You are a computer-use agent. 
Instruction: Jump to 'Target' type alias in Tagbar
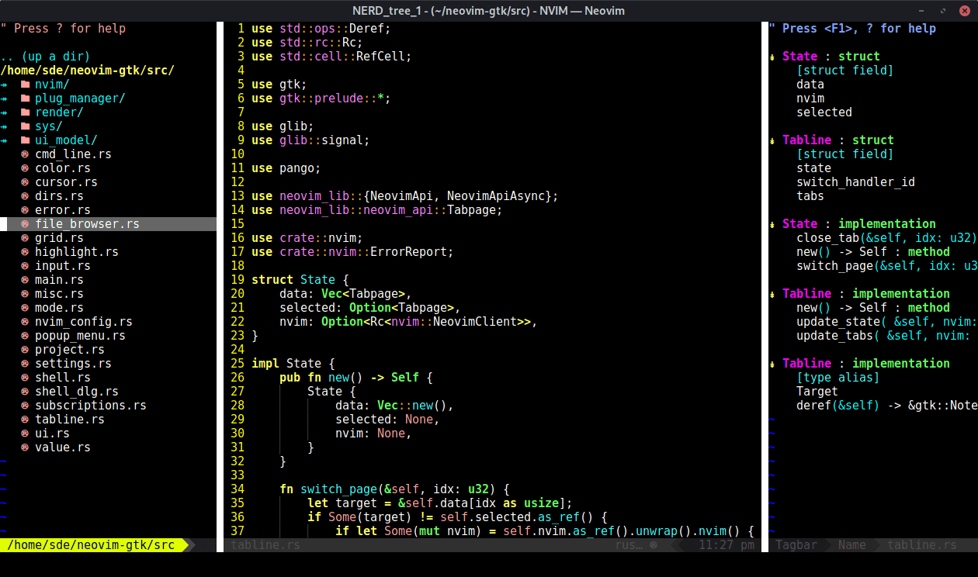817,392
